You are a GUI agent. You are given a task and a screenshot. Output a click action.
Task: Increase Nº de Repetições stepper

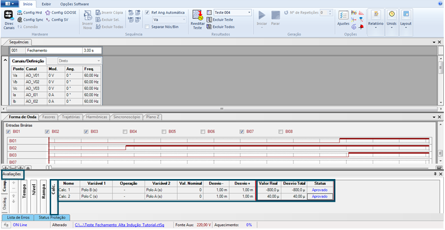pos(330,11)
